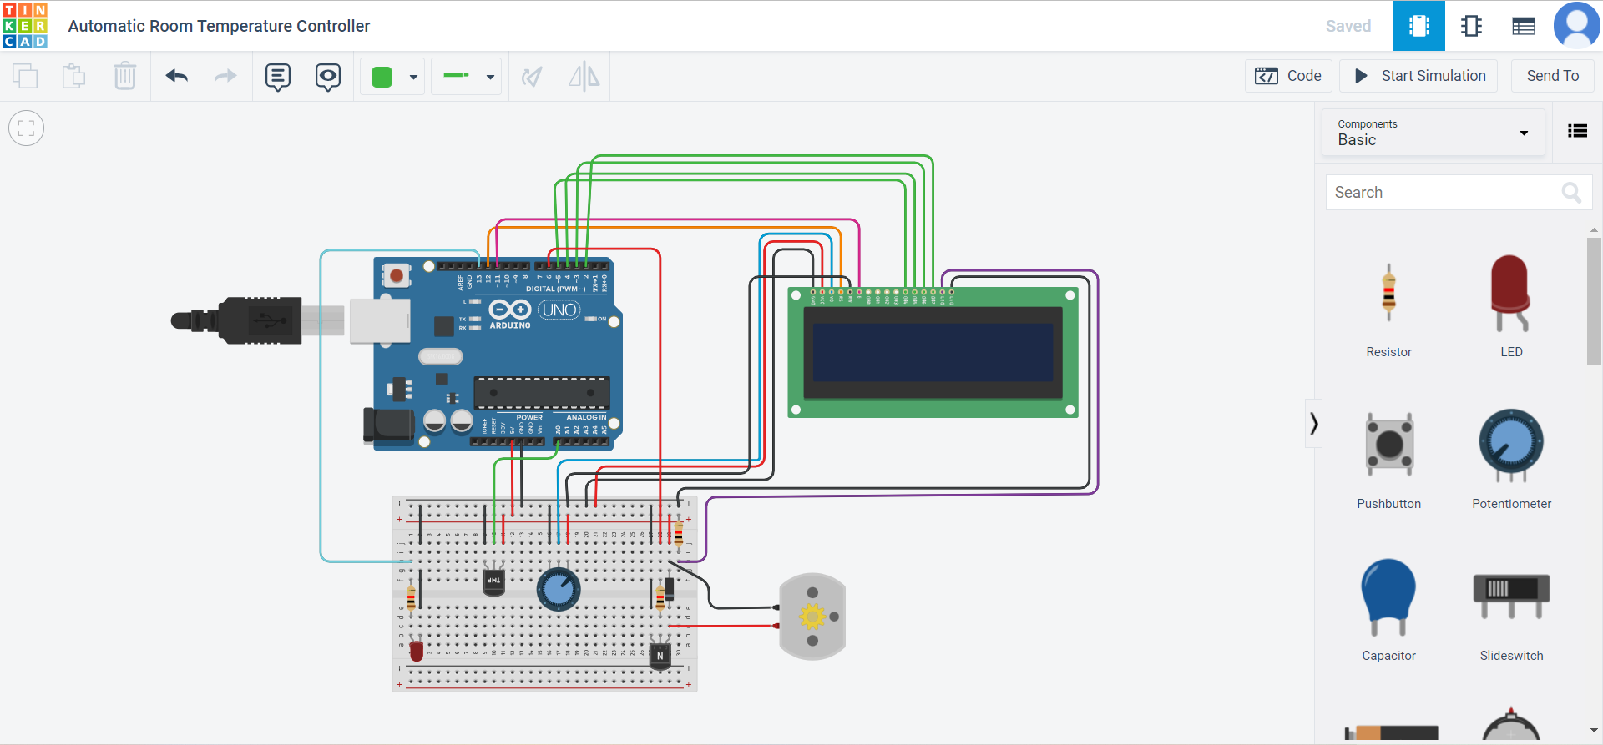This screenshot has width=1603, height=745.
Task: Click the Copy icon in toolbar
Action: pyautogui.click(x=25, y=76)
